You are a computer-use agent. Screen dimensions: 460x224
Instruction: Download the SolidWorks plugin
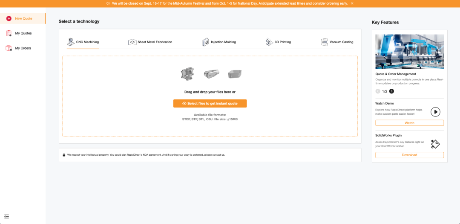pos(410,155)
